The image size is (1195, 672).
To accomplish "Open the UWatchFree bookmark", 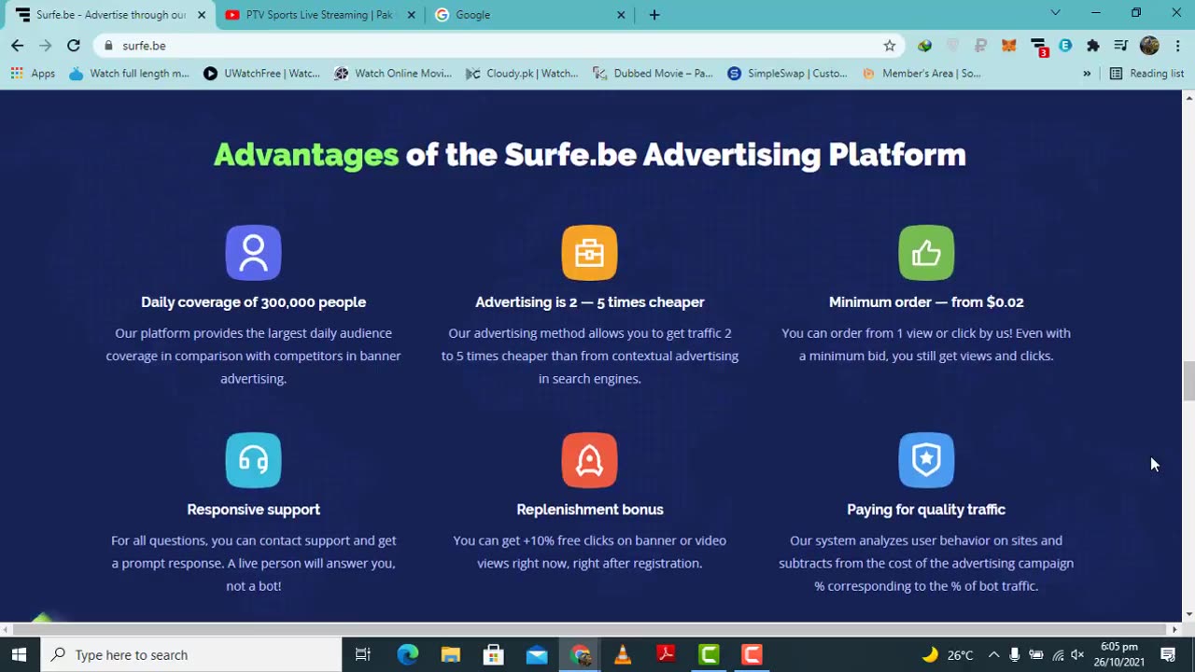I will [261, 73].
